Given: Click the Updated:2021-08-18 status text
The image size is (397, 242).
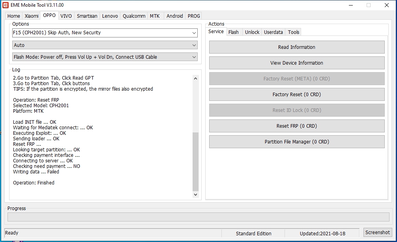Looking at the screenshot, I should tap(322, 234).
